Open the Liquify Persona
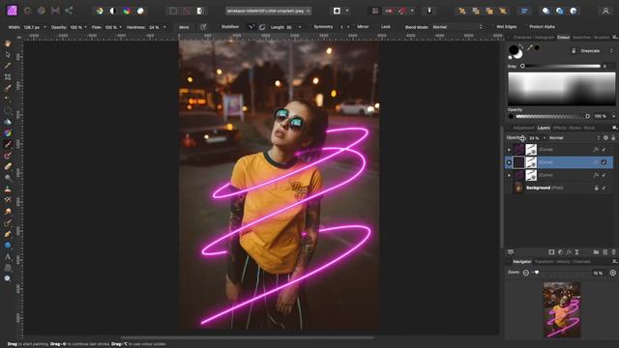Screen dimensions: 619x348 [28, 11]
